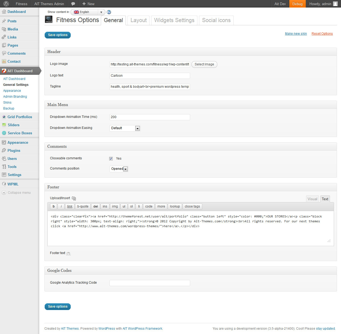
Task: Click the top Save options button
Action: click(x=58, y=35)
